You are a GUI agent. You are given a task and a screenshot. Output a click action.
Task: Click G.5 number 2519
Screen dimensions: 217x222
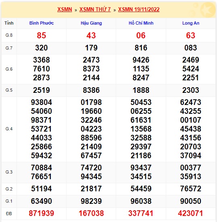(x=42, y=90)
